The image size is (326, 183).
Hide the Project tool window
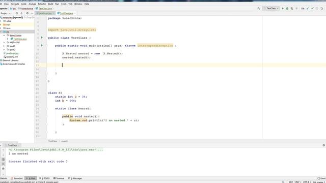[x=32, y=13]
